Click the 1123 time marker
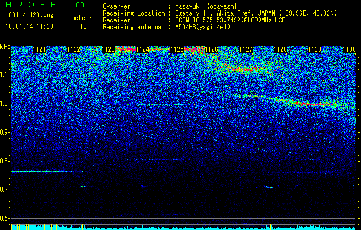Viewport: 361px width, 230px height. click(x=108, y=49)
